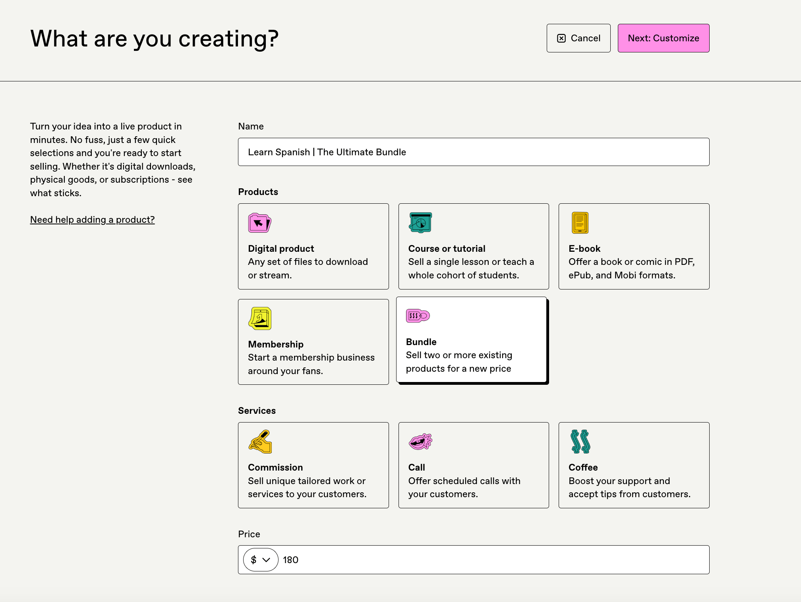Click the green dollar signs Coffee icon
The image size is (801, 602).
pos(580,442)
